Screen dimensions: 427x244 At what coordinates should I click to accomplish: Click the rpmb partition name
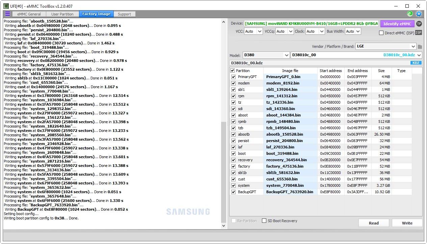pos(242,121)
